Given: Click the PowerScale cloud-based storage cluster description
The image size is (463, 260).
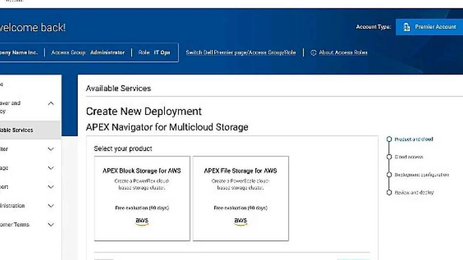Looking at the screenshot, I should [241, 184].
